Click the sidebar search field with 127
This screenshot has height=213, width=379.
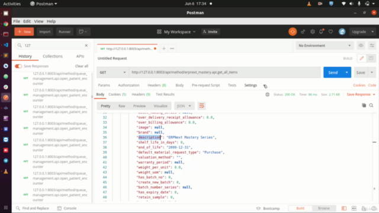(53, 46)
